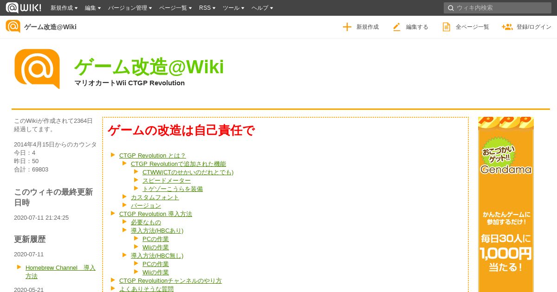Open Homebrew Channel 導入方法 sidebar link

(x=60, y=272)
